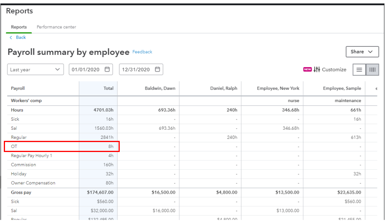Switch to the Performance center tab

56,27
